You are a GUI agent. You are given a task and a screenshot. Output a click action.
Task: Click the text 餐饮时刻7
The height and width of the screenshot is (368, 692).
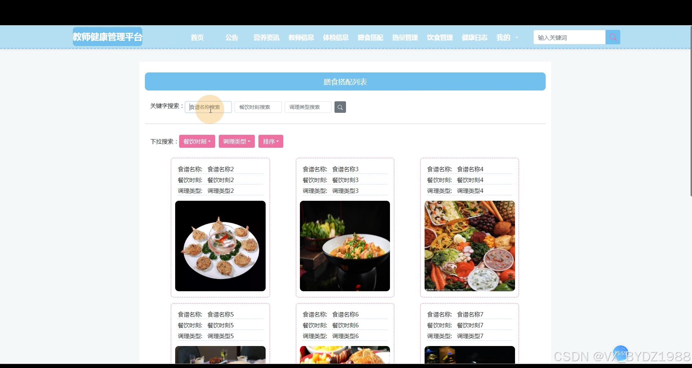(470, 325)
